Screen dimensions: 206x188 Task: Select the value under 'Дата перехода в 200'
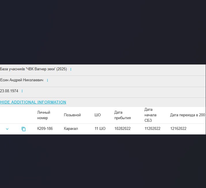tap(178, 129)
